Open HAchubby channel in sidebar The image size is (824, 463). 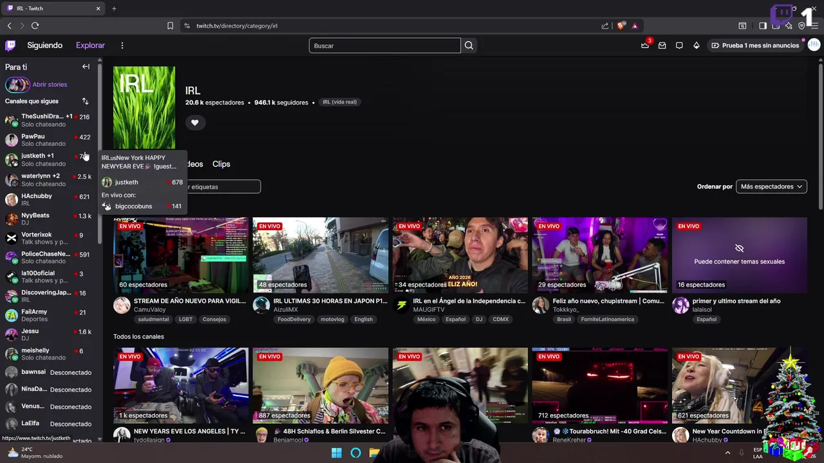50,199
